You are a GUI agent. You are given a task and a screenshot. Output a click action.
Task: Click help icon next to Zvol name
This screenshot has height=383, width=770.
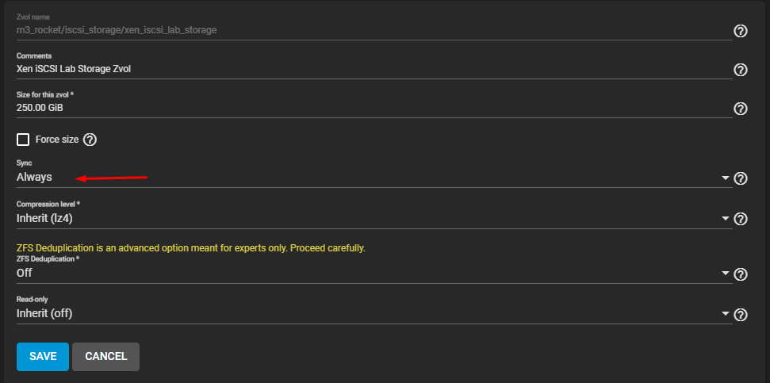(x=741, y=31)
